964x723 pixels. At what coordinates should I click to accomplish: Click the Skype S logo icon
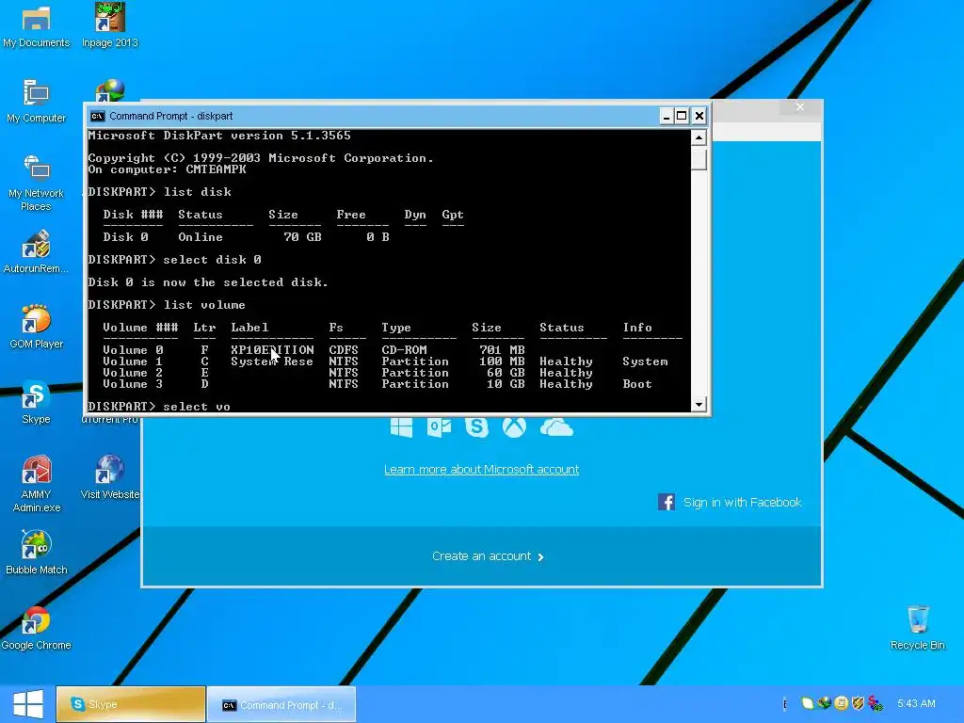[x=476, y=426]
